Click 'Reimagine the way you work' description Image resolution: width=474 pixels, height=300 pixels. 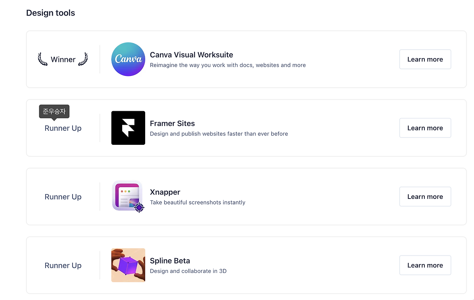coord(228,65)
